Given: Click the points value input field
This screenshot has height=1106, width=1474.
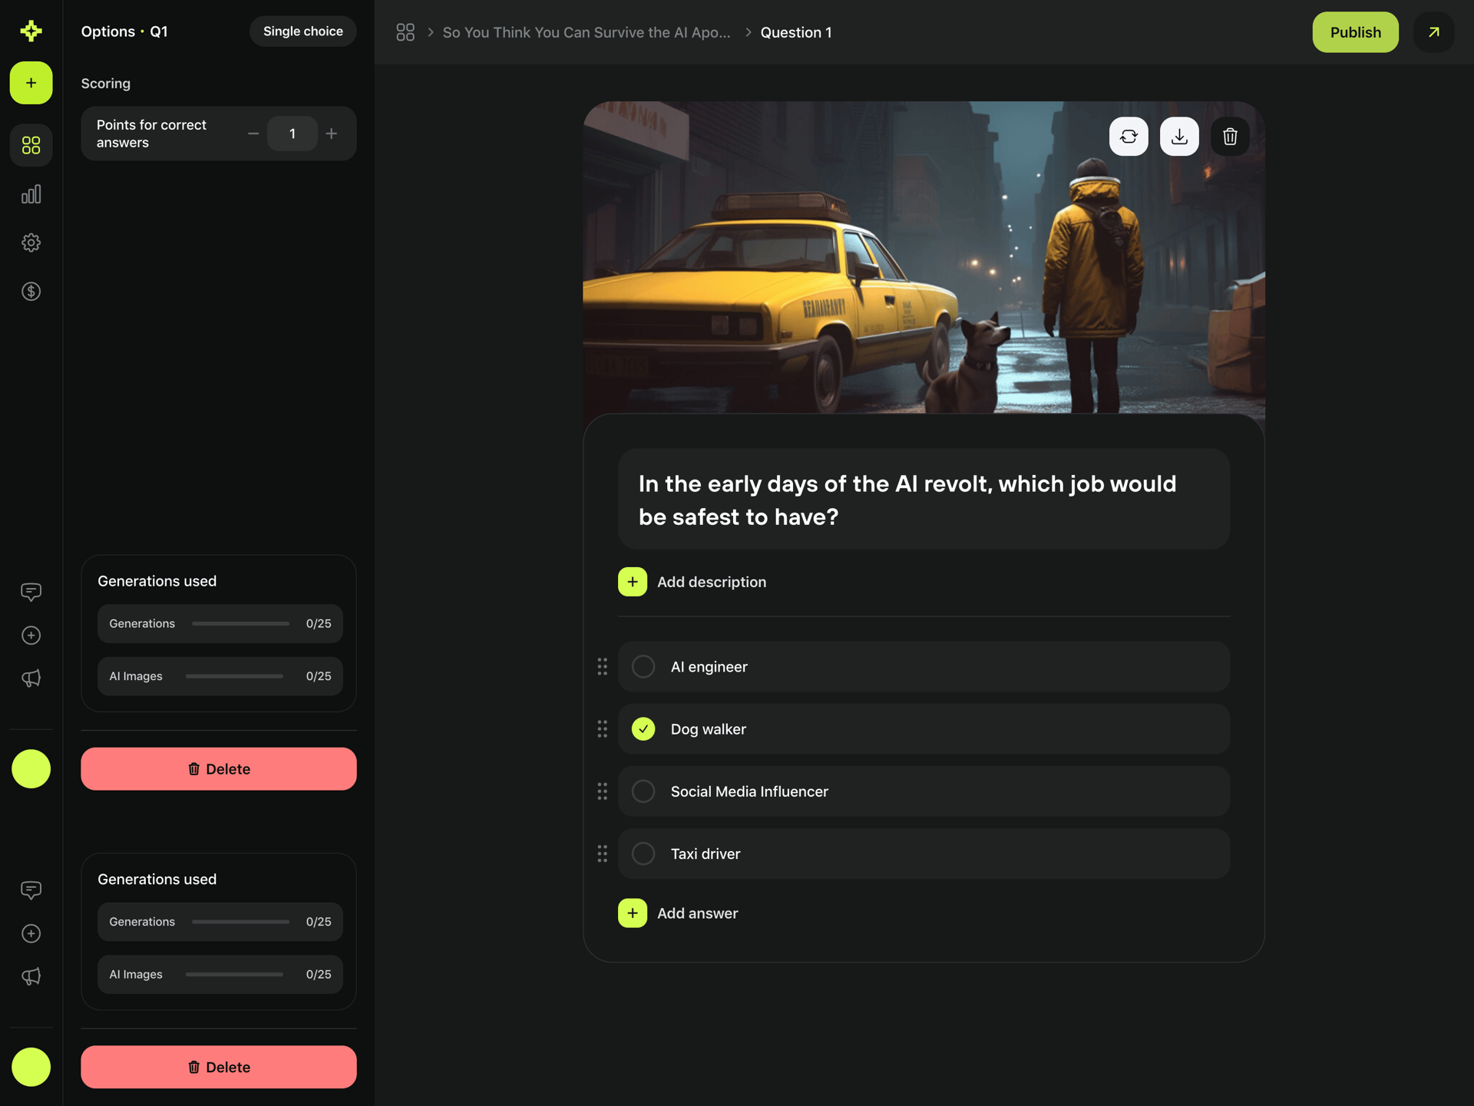Looking at the screenshot, I should [x=292, y=133].
